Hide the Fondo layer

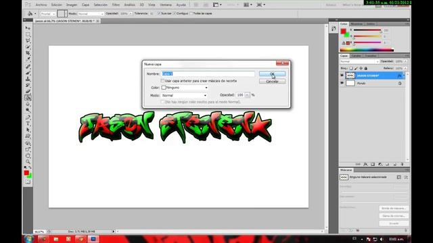coord(342,83)
